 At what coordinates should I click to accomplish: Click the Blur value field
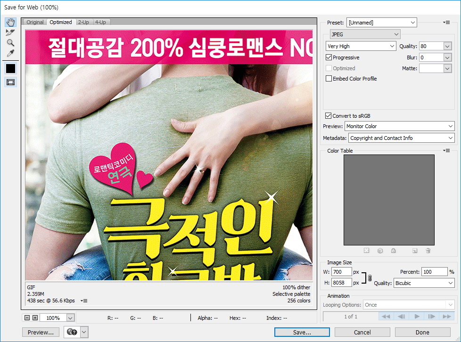[431, 57]
